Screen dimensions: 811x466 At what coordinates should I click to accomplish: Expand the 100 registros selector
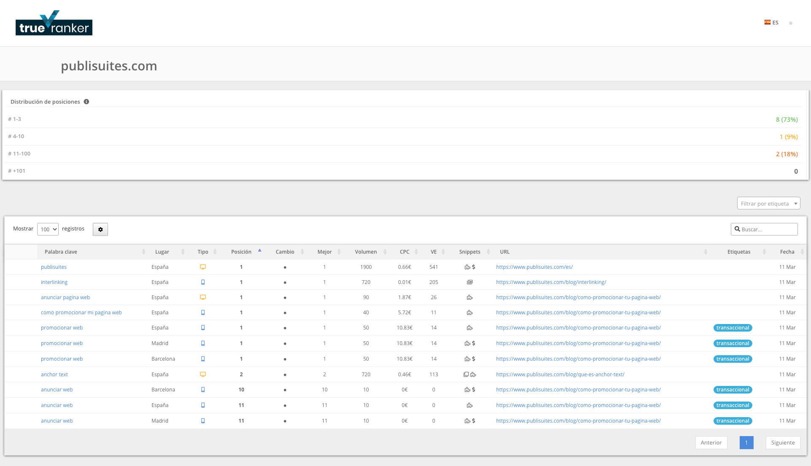coord(48,229)
